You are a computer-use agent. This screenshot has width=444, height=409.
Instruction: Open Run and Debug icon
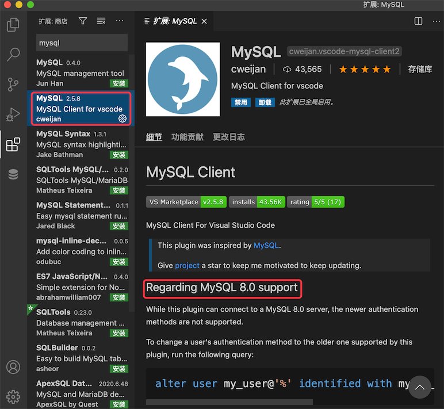click(x=13, y=114)
